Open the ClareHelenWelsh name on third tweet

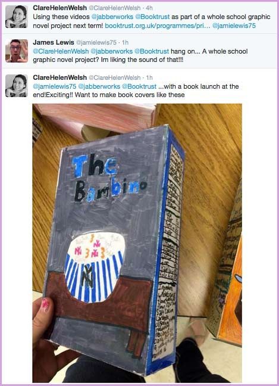[59, 77]
